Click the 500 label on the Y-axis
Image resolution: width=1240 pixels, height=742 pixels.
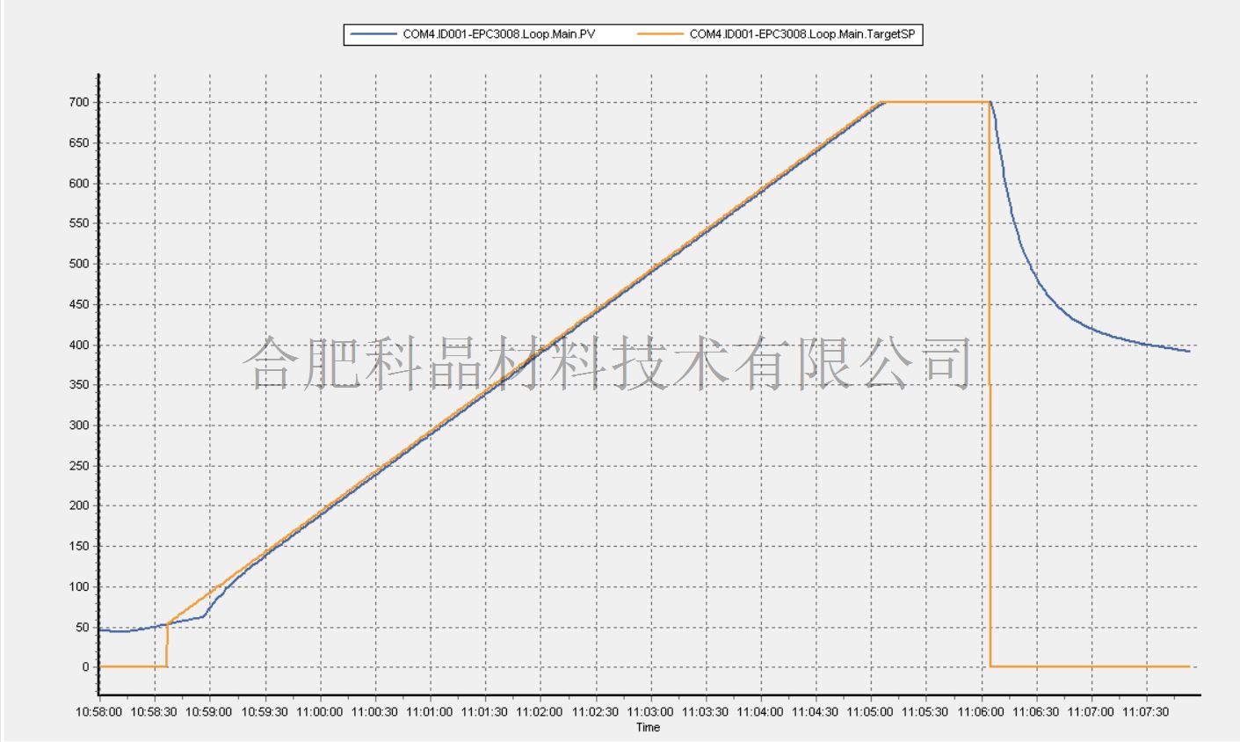[x=81, y=264]
